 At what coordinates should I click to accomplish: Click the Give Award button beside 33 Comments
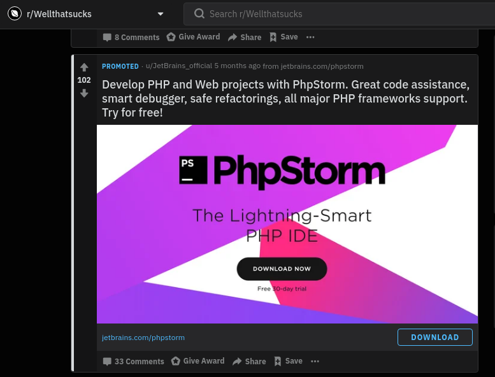tap(198, 361)
